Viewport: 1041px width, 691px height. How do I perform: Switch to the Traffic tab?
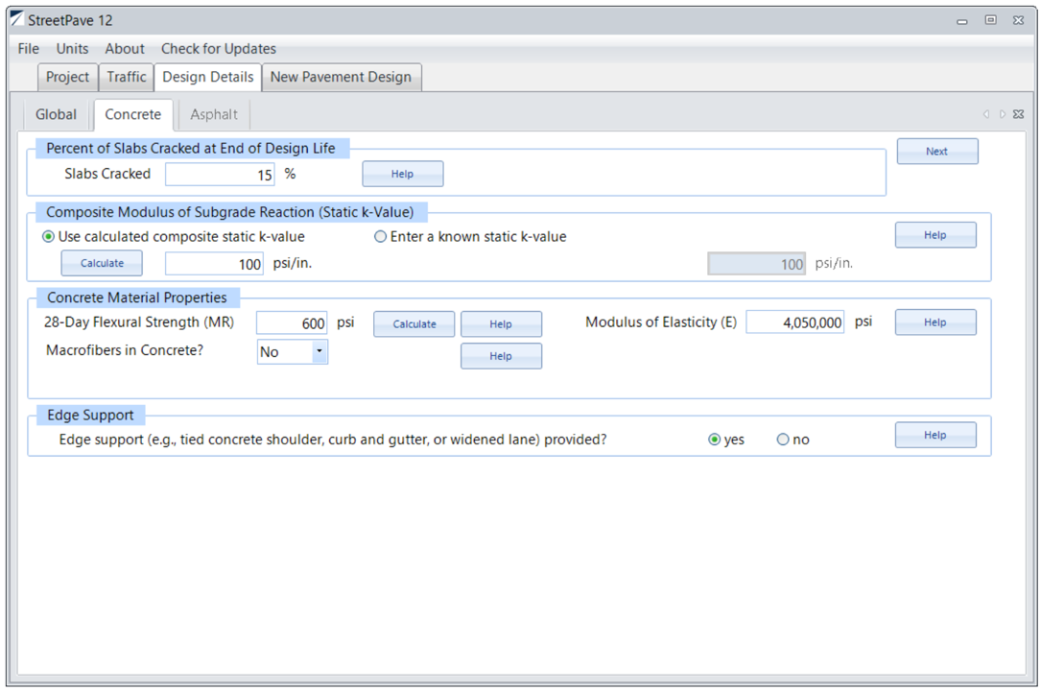tap(127, 77)
